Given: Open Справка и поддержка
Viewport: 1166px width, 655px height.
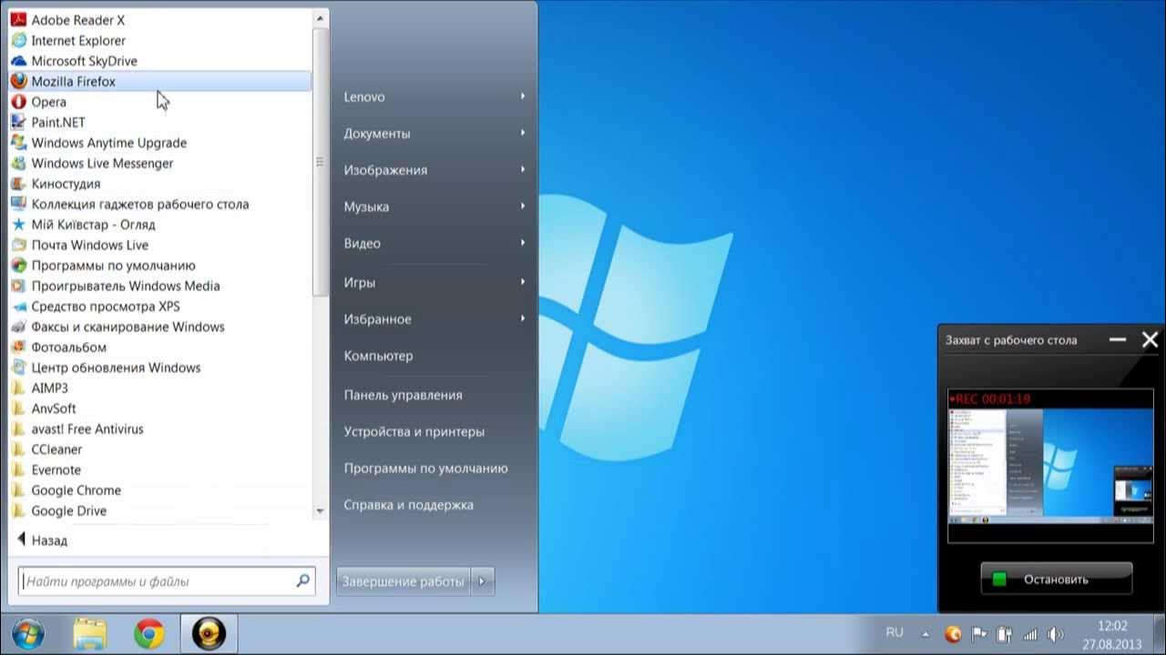Looking at the screenshot, I should pyautogui.click(x=435, y=505).
